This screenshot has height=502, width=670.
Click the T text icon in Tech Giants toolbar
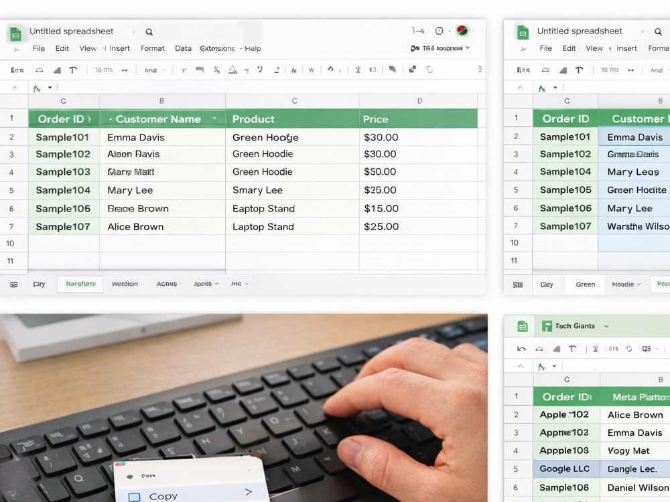coord(572,349)
